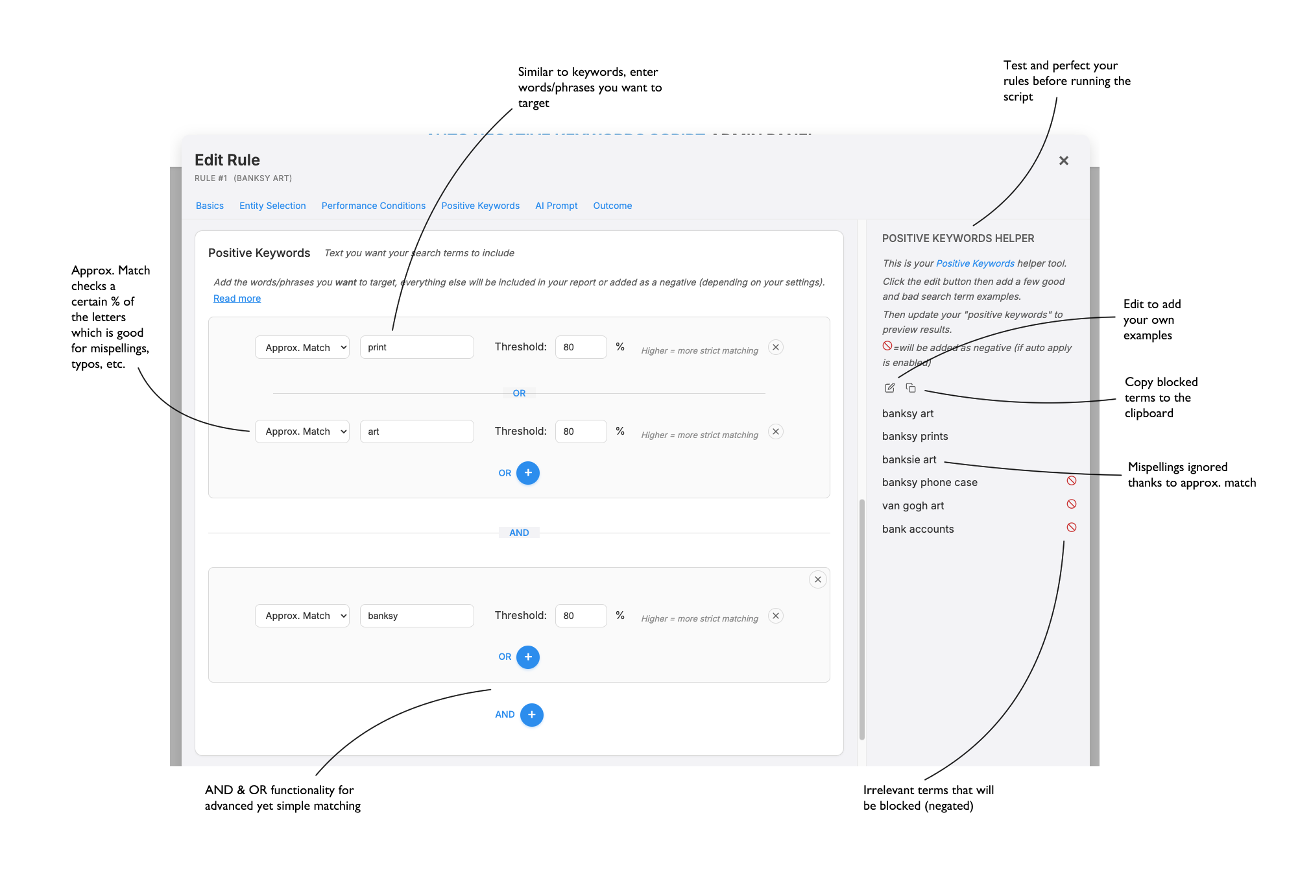Click the edit pencil icon in the helper panel
The width and height of the screenshot is (1311, 874).
[889, 387]
